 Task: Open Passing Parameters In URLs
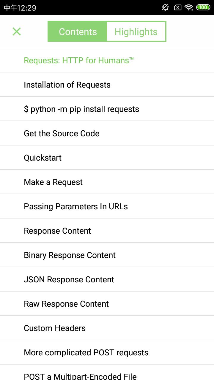click(x=107, y=206)
